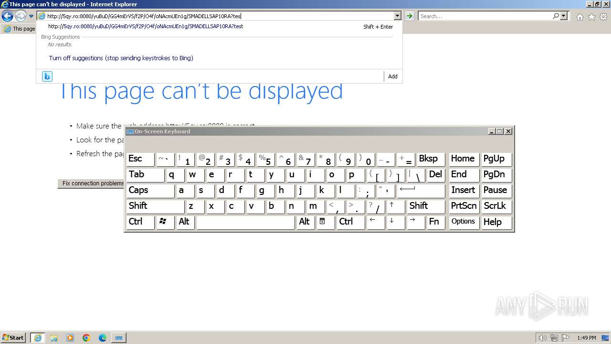Click the letter t key
611x344 pixels.
255,175
